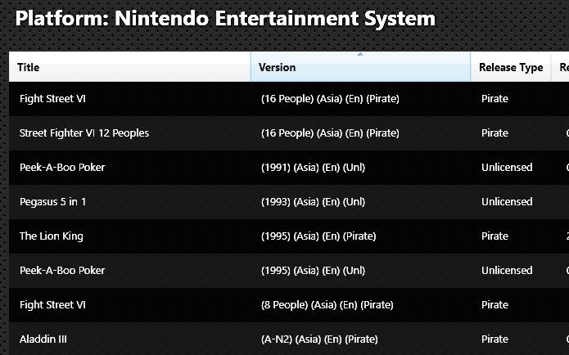Select the first Fight Street VI title with 16 People
This screenshot has width=569, height=355.
pos(52,99)
